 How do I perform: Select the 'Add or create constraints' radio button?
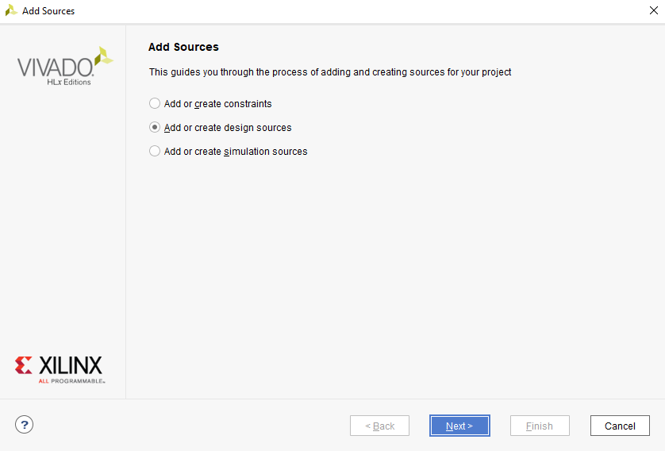155,103
